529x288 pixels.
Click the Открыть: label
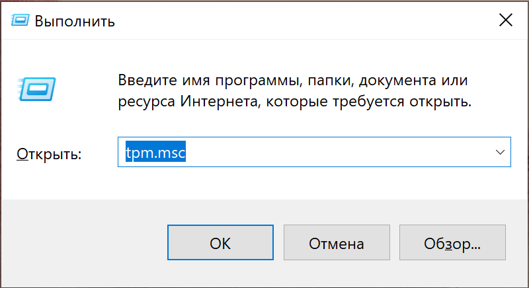coord(49,154)
